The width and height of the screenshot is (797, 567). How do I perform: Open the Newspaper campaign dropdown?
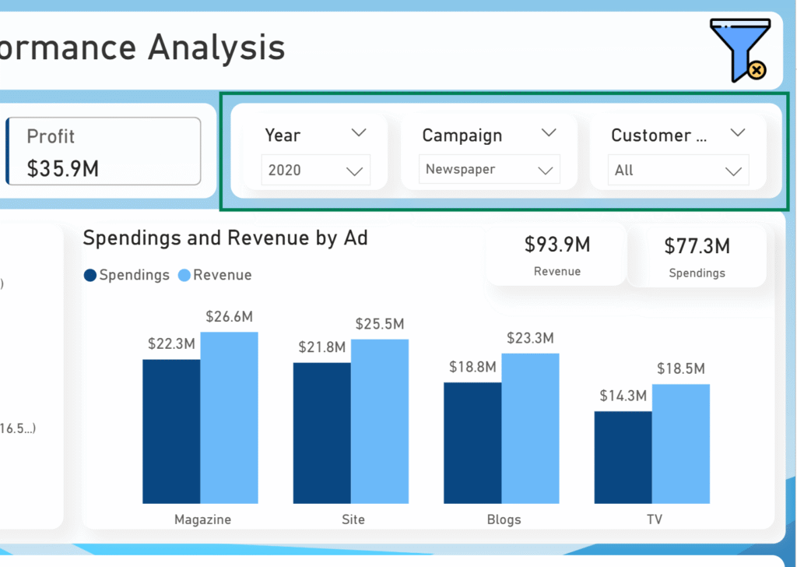pos(489,170)
